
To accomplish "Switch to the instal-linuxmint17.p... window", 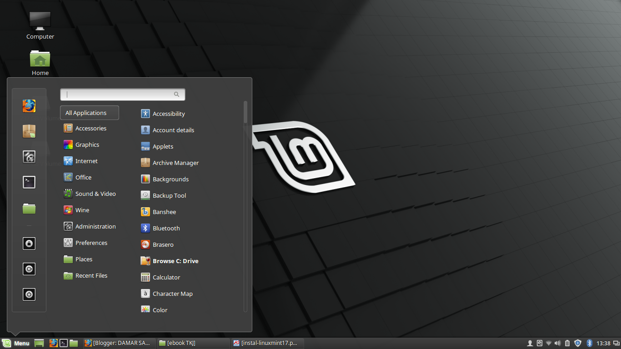I will (x=267, y=343).
